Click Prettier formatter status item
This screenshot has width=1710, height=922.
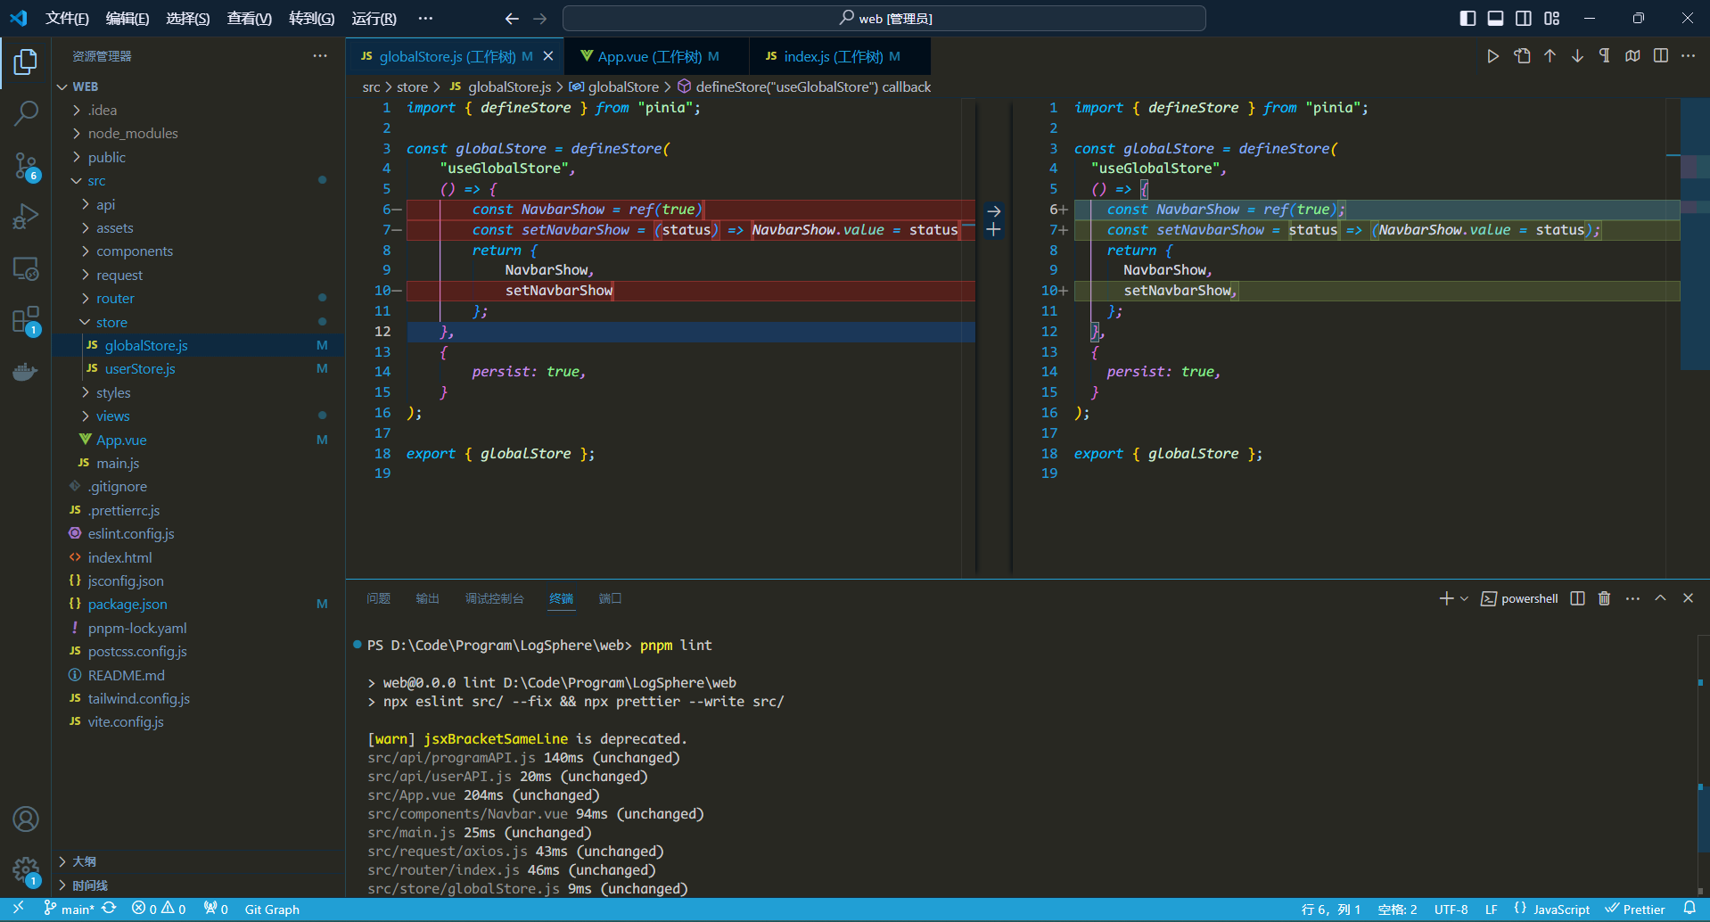click(x=1635, y=910)
